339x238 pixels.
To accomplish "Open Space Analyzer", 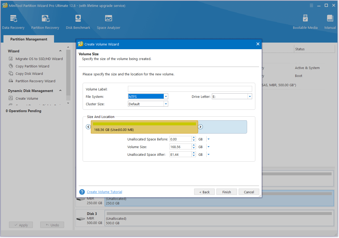I will point(109,22).
